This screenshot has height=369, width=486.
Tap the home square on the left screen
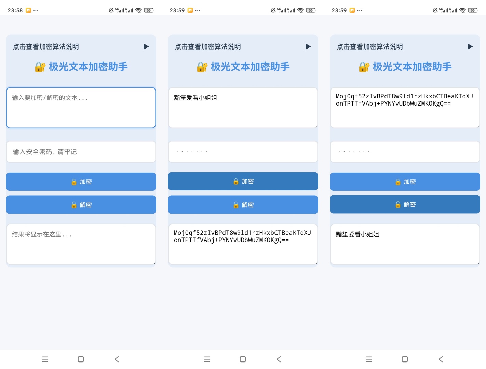81,359
